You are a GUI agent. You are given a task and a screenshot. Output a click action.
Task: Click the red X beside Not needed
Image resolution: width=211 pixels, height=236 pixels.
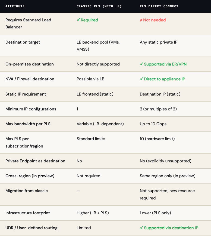pyautogui.click(x=141, y=20)
